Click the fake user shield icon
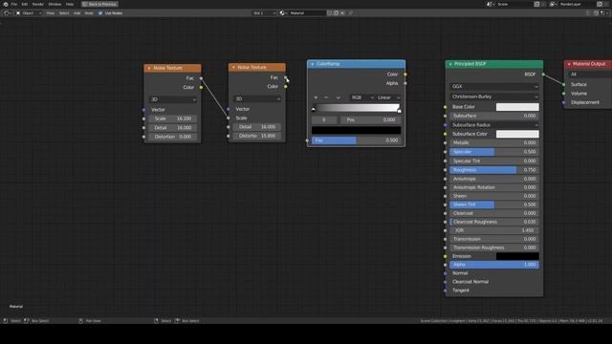 tap(330, 12)
